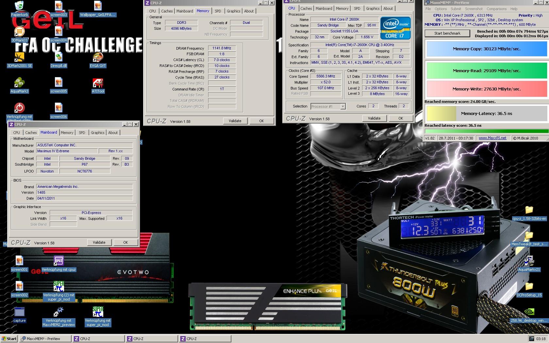Click the Memory-Latency result bar

coord(486,114)
